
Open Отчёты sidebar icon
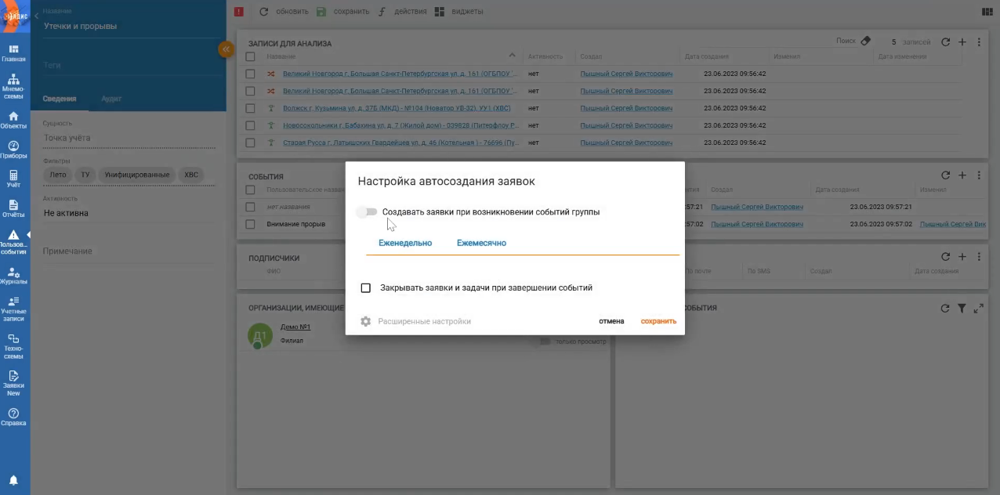point(13,208)
